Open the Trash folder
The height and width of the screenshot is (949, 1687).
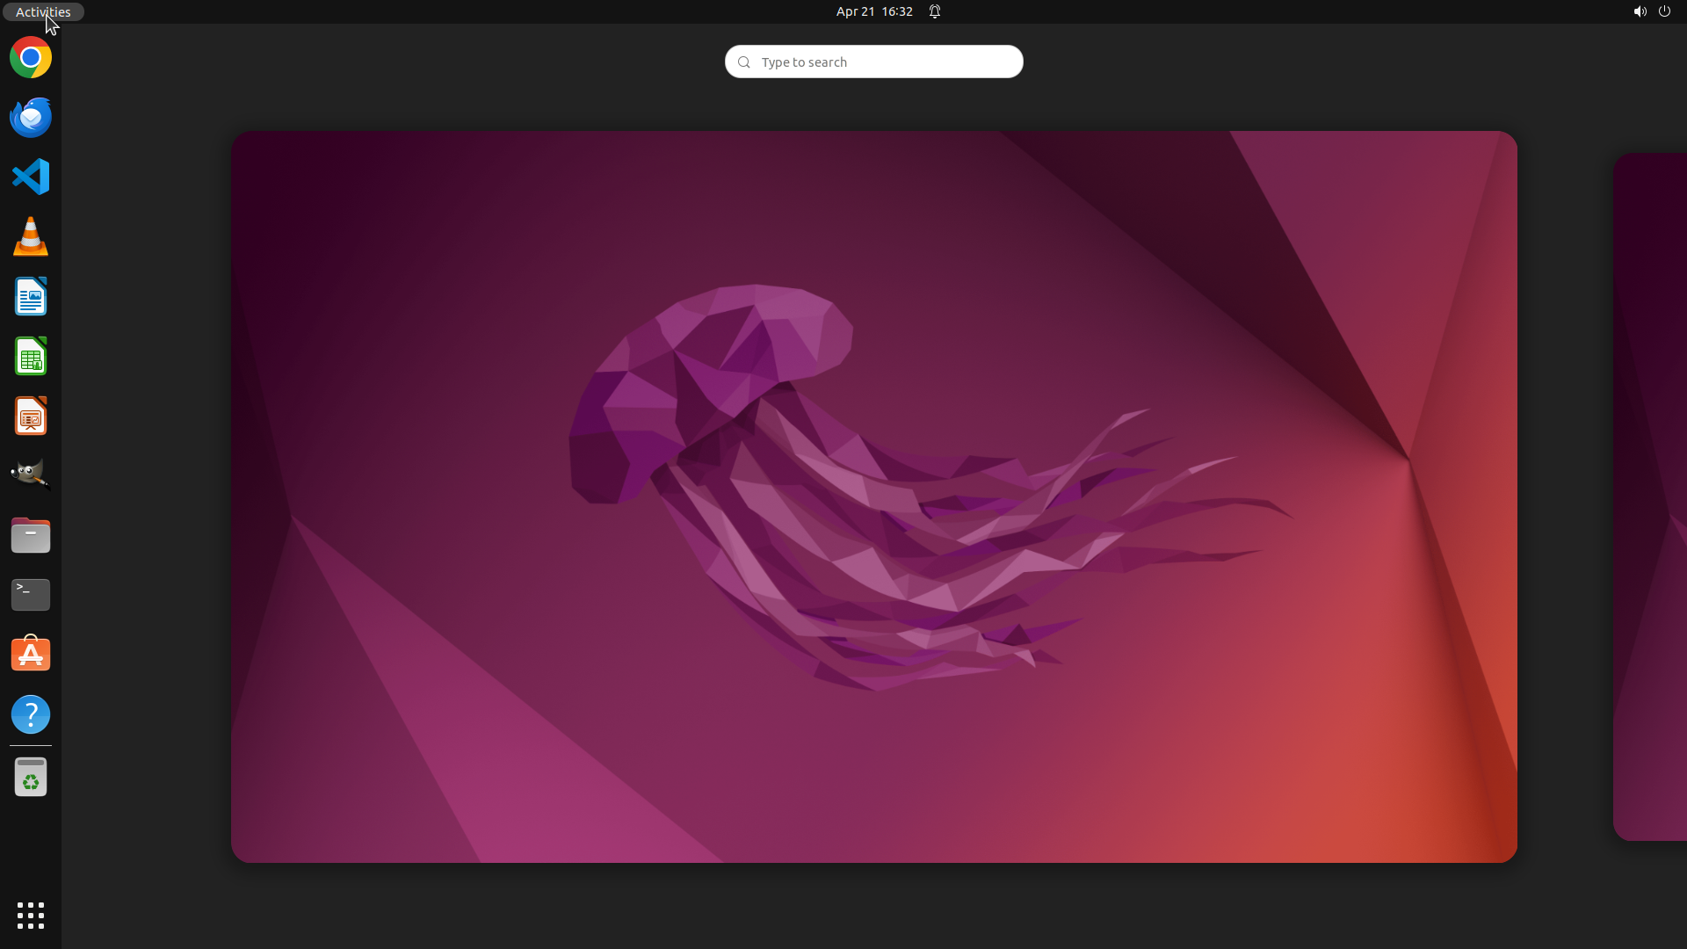pyautogui.click(x=31, y=778)
